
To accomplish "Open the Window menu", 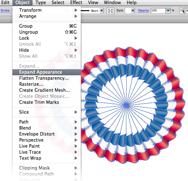I will tap(112, 3).
